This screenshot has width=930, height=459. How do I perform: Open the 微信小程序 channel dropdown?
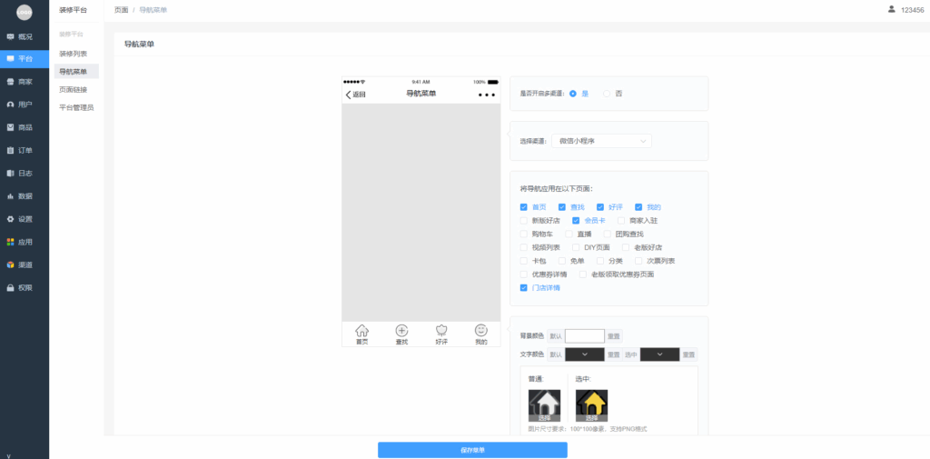point(601,141)
